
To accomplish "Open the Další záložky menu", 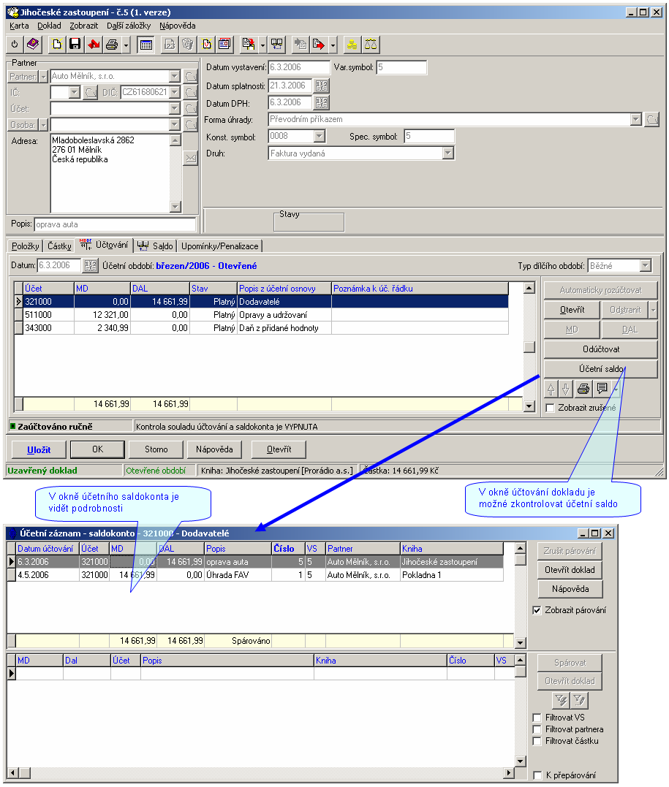I will point(129,26).
